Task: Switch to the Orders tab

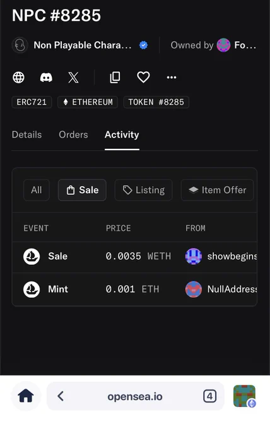Action: (73, 134)
